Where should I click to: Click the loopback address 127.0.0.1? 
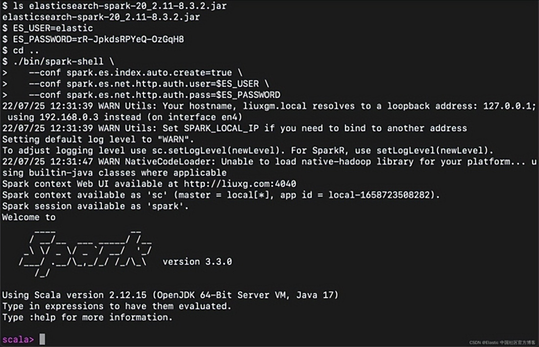[509, 106]
